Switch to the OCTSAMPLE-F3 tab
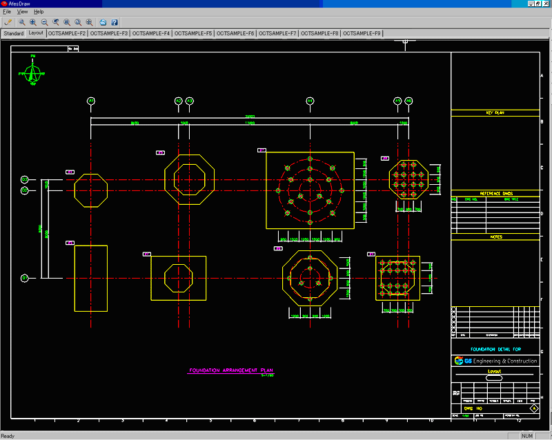552x440 pixels. coord(109,33)
